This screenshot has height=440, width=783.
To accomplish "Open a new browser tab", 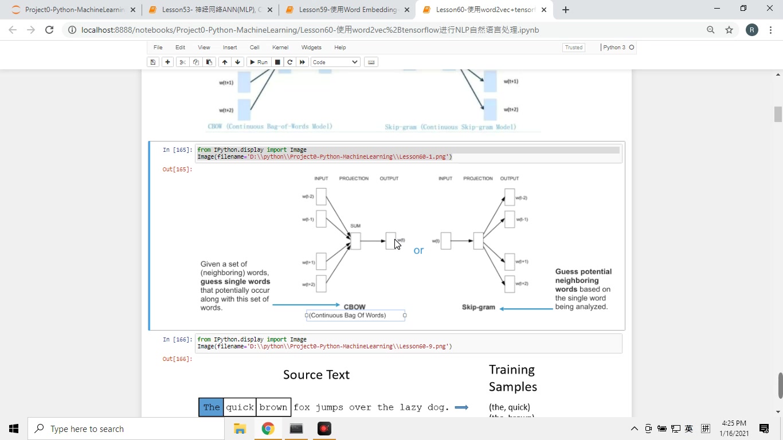I will pos(566,10).
